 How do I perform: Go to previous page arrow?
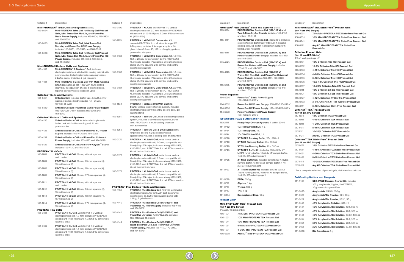(x=189, y=256)
